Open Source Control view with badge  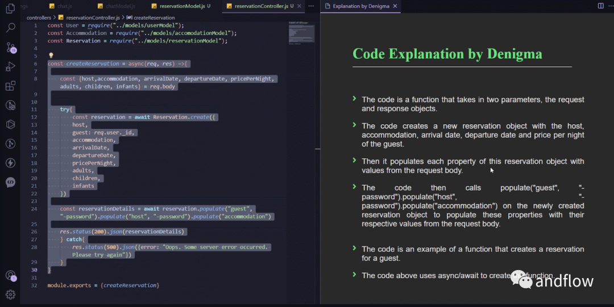11,47
